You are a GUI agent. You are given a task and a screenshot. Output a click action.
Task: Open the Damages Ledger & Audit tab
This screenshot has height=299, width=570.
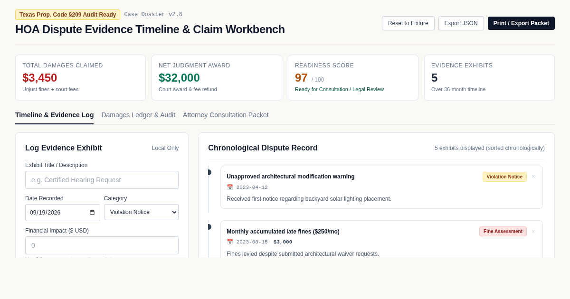pos(138,115)
